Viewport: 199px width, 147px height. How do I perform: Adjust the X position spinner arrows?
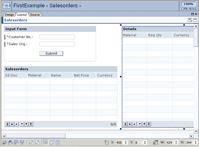coord(126,142)
